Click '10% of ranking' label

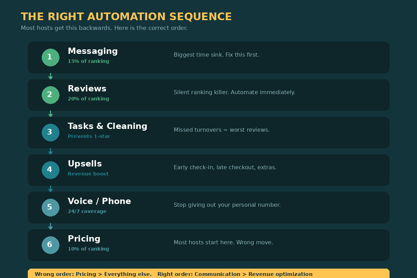pos(88,249)
